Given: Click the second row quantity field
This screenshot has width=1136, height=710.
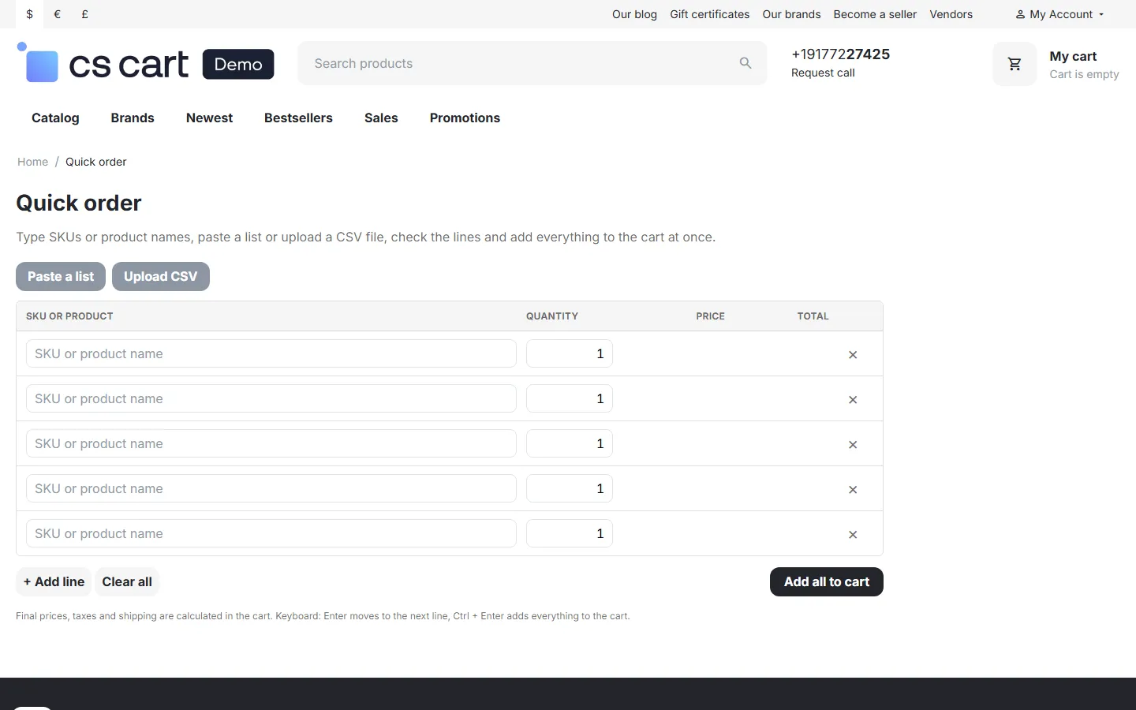Looking at the screenshot, I should tap(570, 398).
